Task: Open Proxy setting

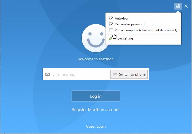Action: (x=124, y=38)
